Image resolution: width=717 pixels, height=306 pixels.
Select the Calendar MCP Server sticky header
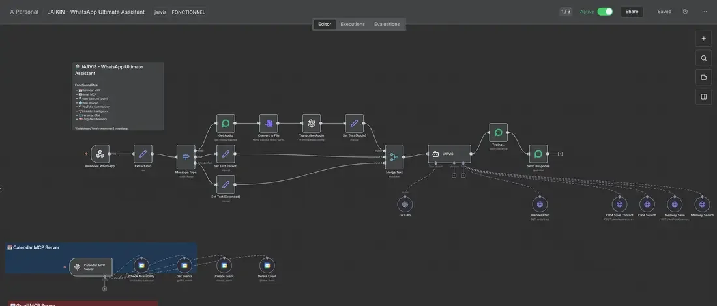33,247
